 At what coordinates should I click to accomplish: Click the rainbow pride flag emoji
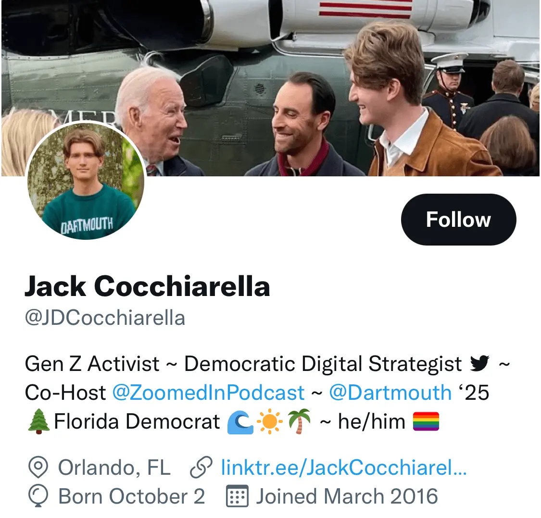click(x=426, y=422)
